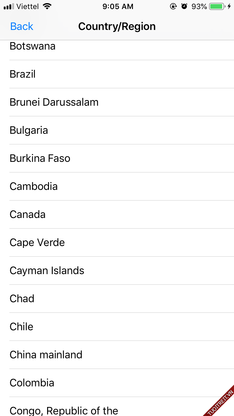This screenshot has width=234, height=416.
Task: Choose Cambodia as region
Action: pyautogui.click(x=34, y=186)
